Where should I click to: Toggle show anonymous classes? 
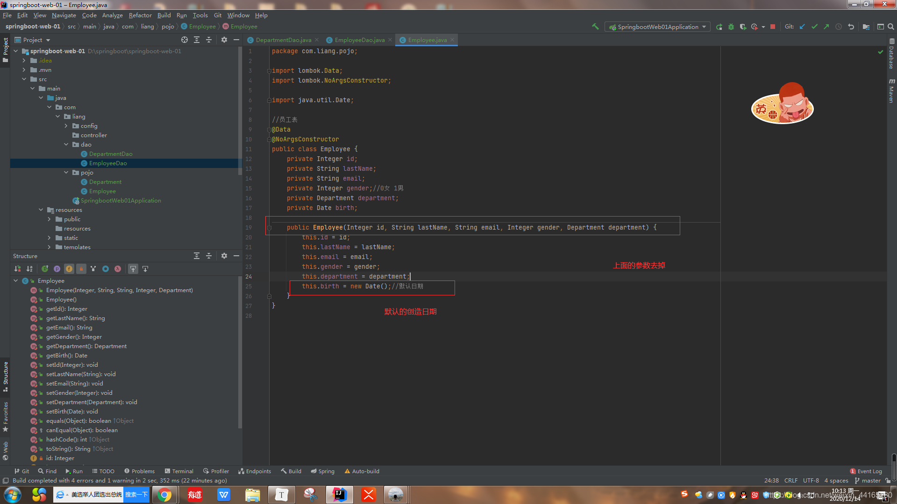(x=106, y=269)
